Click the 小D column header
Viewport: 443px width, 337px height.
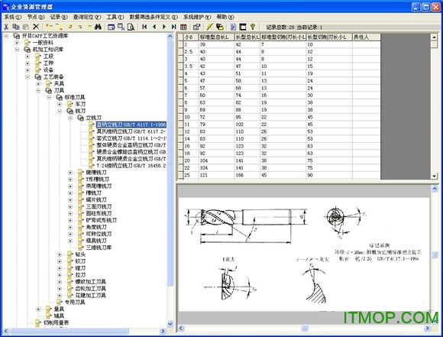pos(191,37)
